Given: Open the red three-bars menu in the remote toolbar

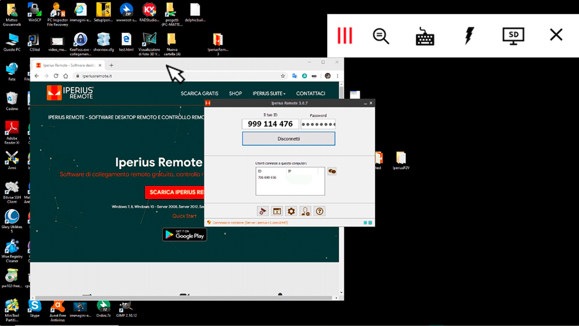Looking at the screenshot, I should (x=345, y=35).
